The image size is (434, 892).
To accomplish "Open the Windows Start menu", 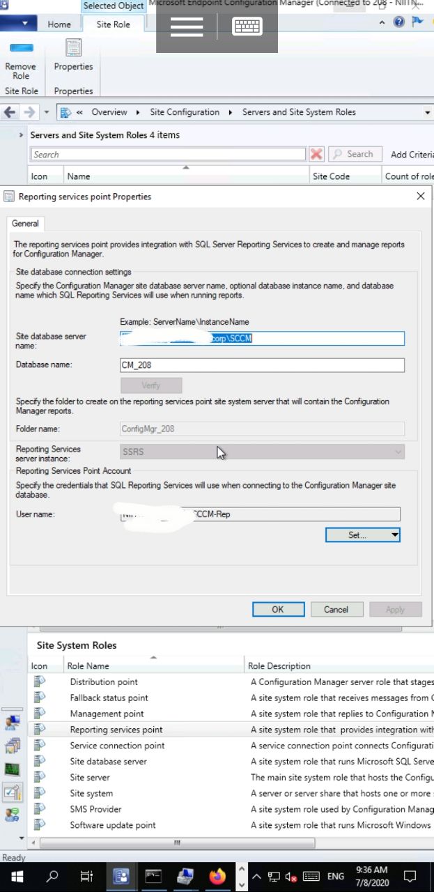I will pos(17,876).
